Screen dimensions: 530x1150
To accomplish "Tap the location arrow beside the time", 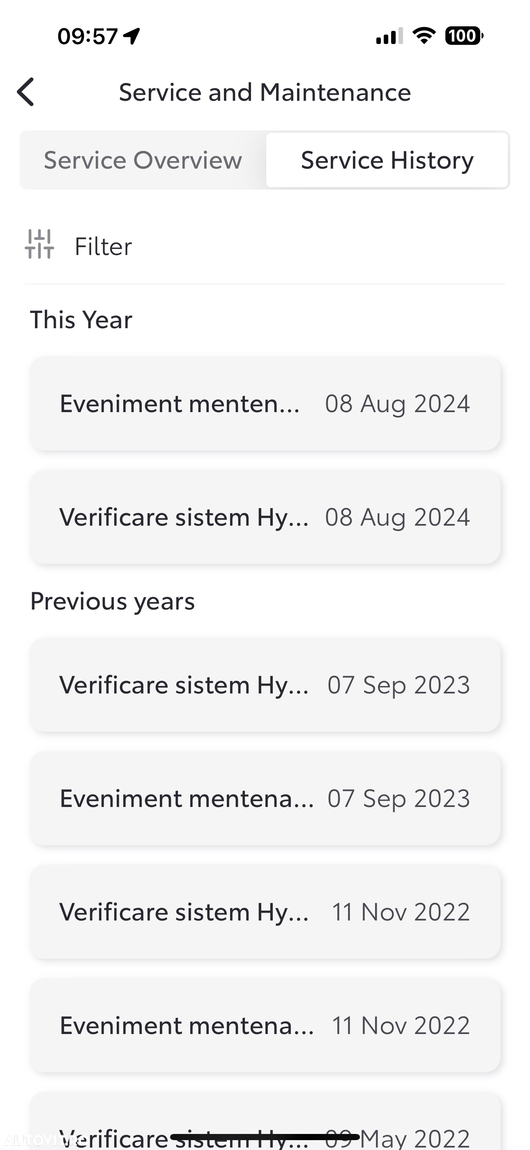I will 131,36.
